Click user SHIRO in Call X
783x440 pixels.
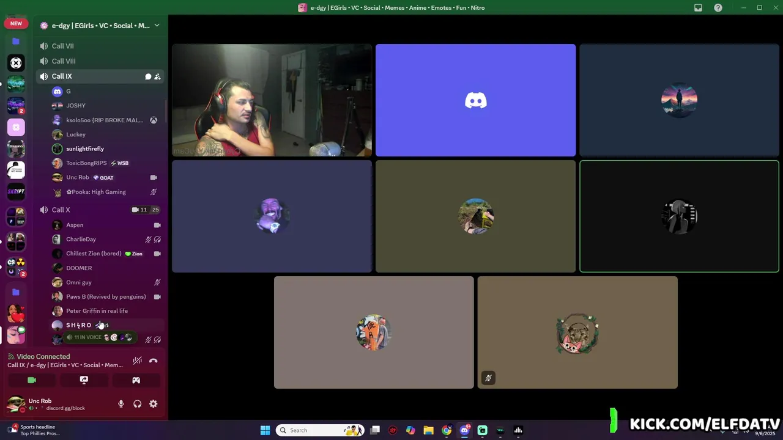coord(107,325)
